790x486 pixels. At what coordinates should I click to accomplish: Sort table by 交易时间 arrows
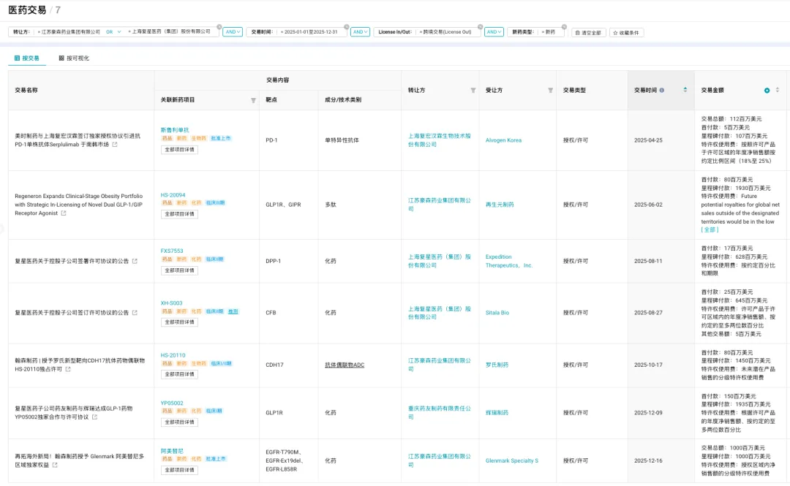(x=685, y=90)
